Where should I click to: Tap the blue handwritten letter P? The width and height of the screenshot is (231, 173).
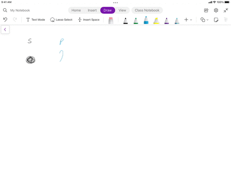(x=62, y=42)
